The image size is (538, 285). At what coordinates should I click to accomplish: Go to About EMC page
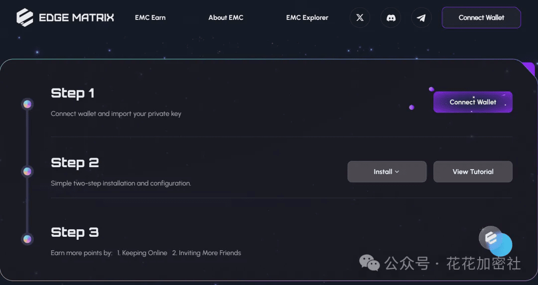tap(226, 17)
